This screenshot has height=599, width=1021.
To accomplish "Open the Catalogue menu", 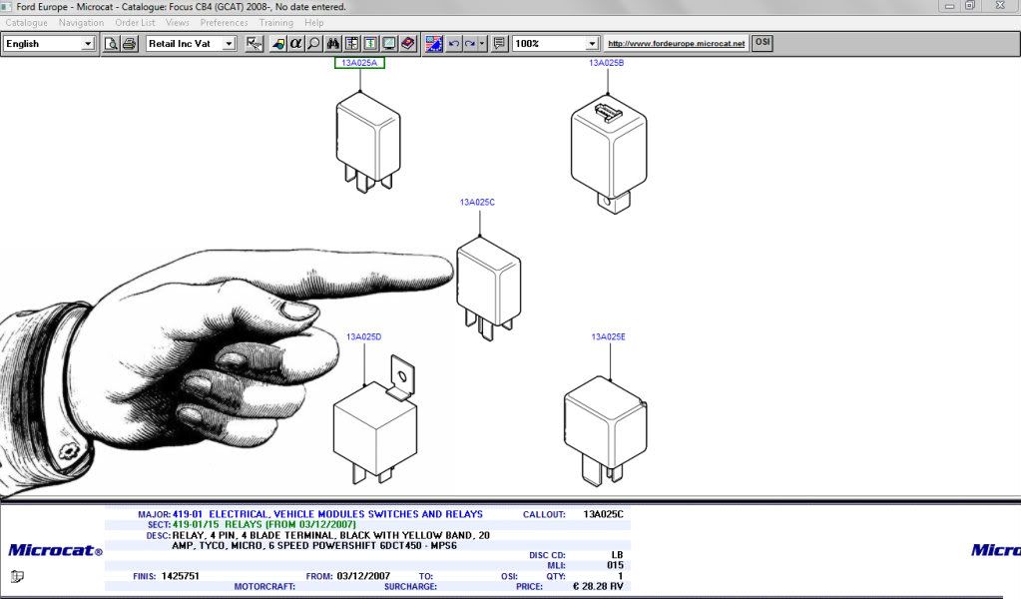I will pyautogui.click(x=27, y=23).
